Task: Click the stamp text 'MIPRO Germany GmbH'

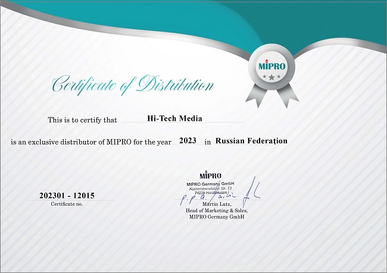Action: pyautogui.click(x=210, y=184)
